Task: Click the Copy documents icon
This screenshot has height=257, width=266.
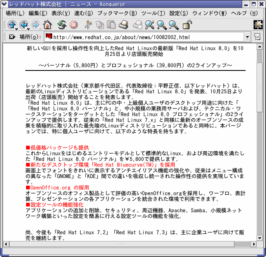Action: click(100, 25)
